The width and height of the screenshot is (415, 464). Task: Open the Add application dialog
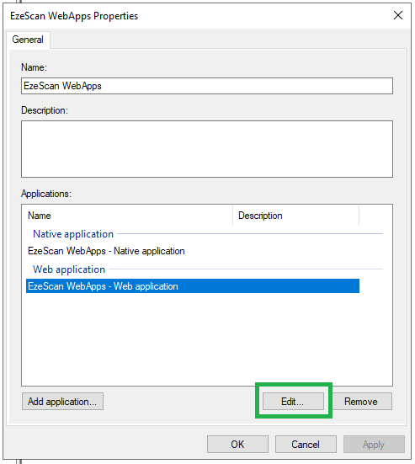click(62, 402)
